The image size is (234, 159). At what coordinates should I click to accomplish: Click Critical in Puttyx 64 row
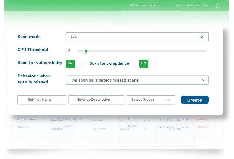(202, 127)
